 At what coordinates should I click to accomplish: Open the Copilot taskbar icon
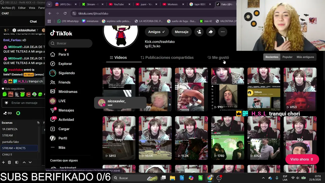point(191,178)
